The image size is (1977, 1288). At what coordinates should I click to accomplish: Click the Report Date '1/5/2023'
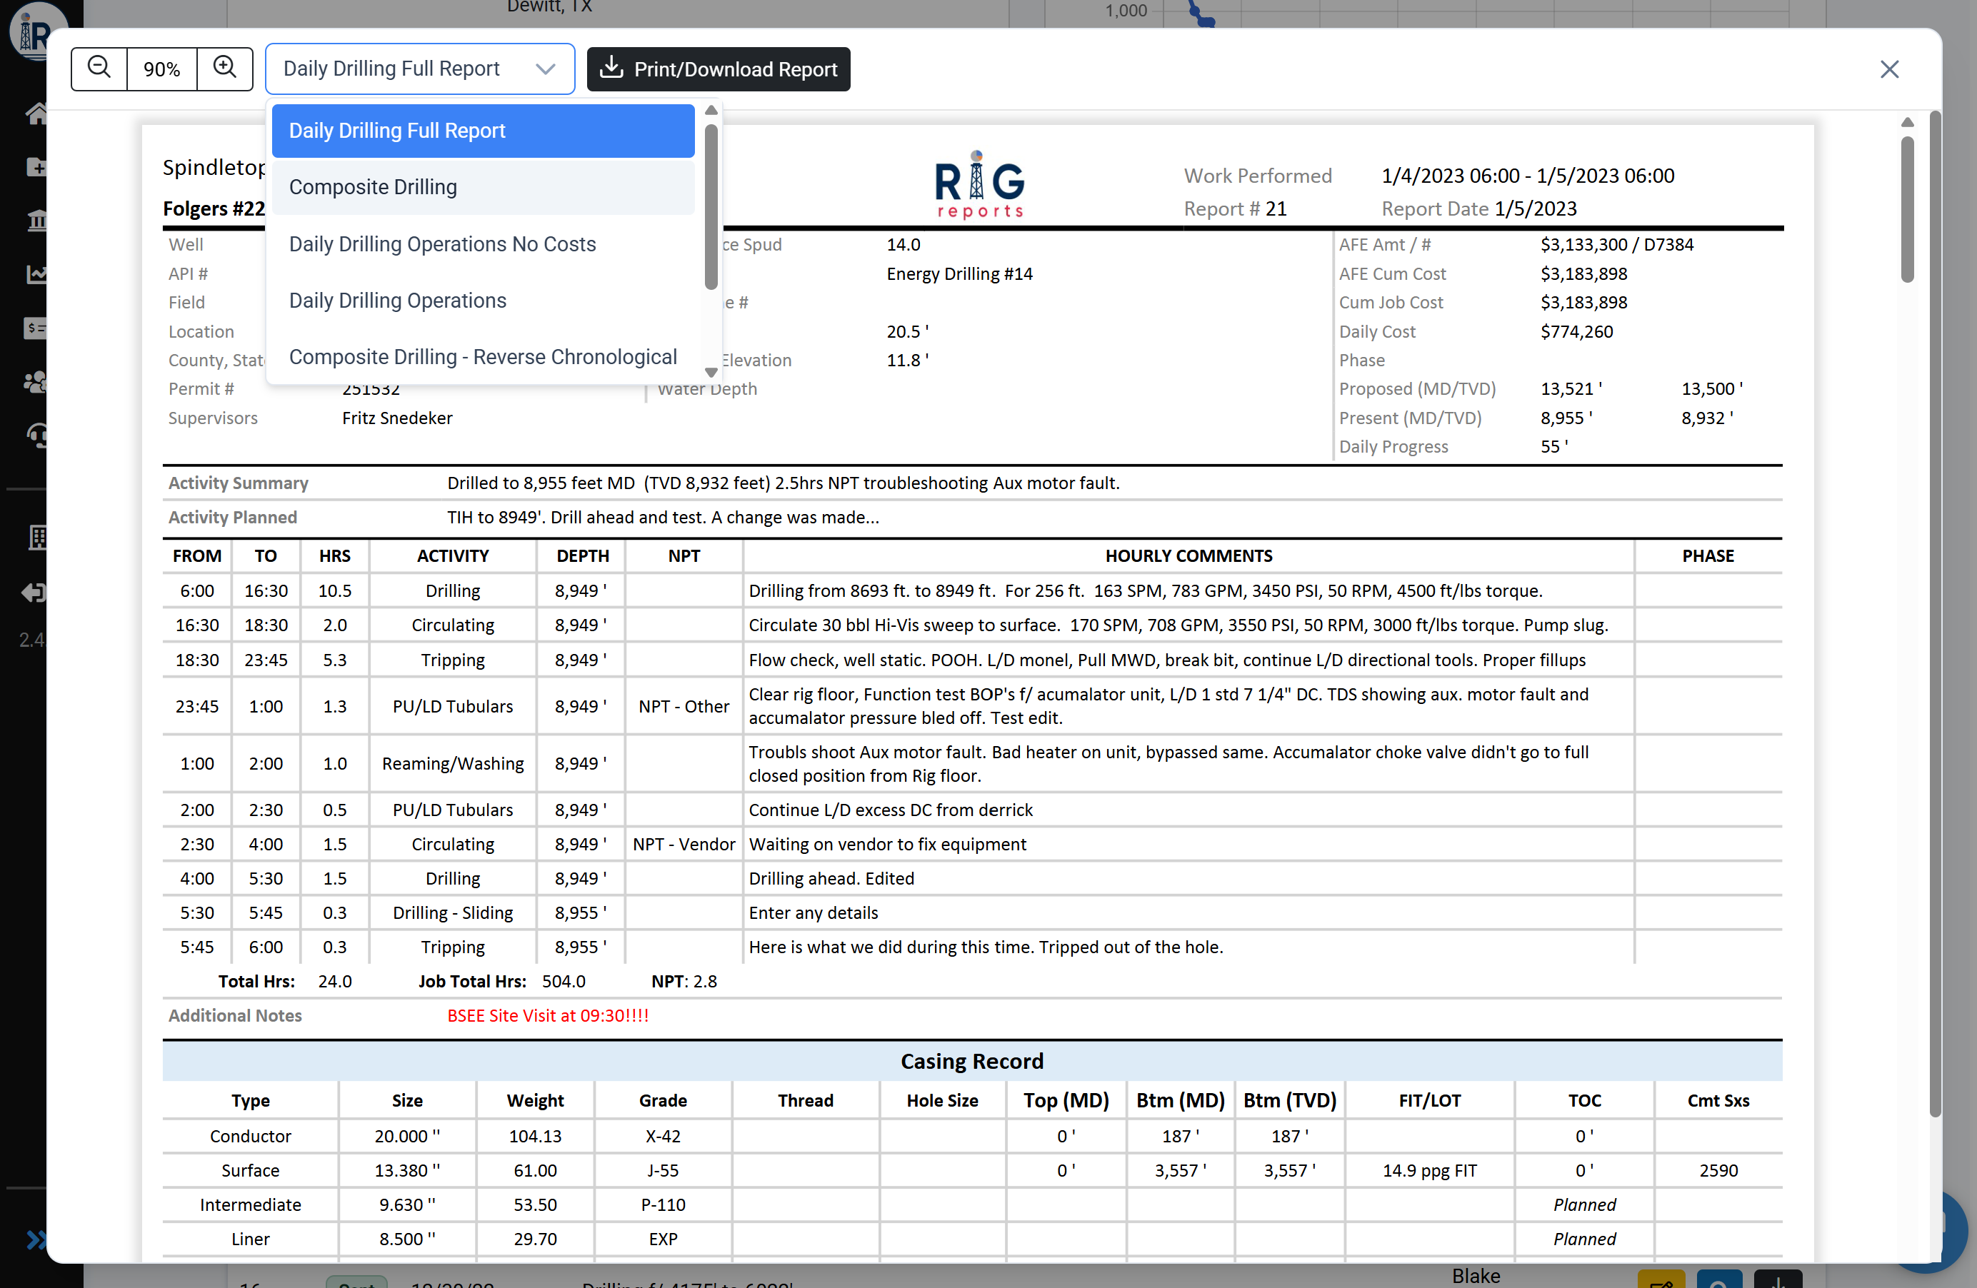tap(1535, 208)
